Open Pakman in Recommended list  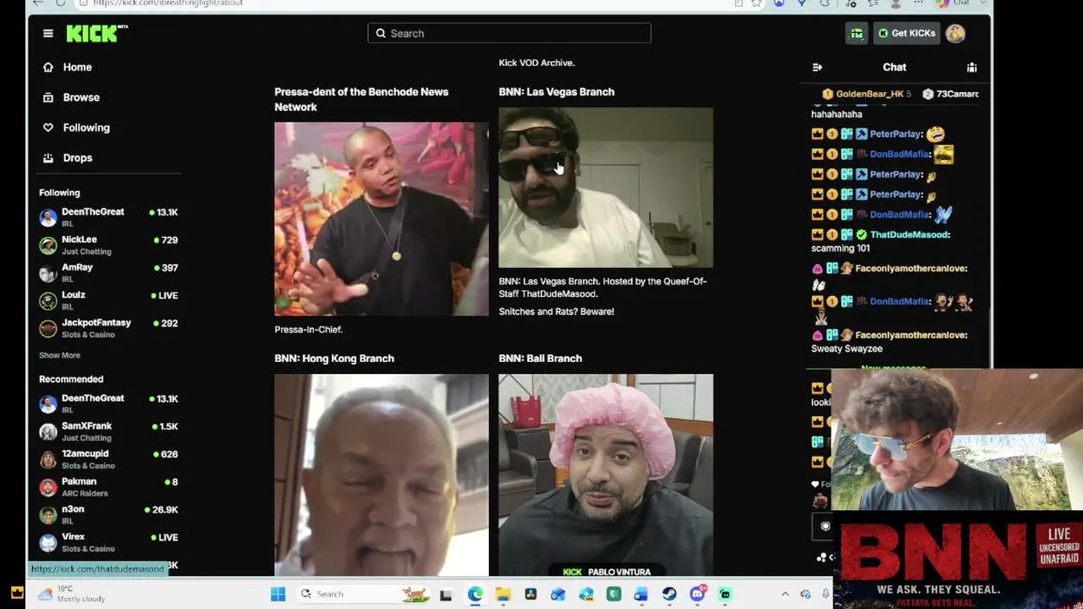[x=108, y=487]
